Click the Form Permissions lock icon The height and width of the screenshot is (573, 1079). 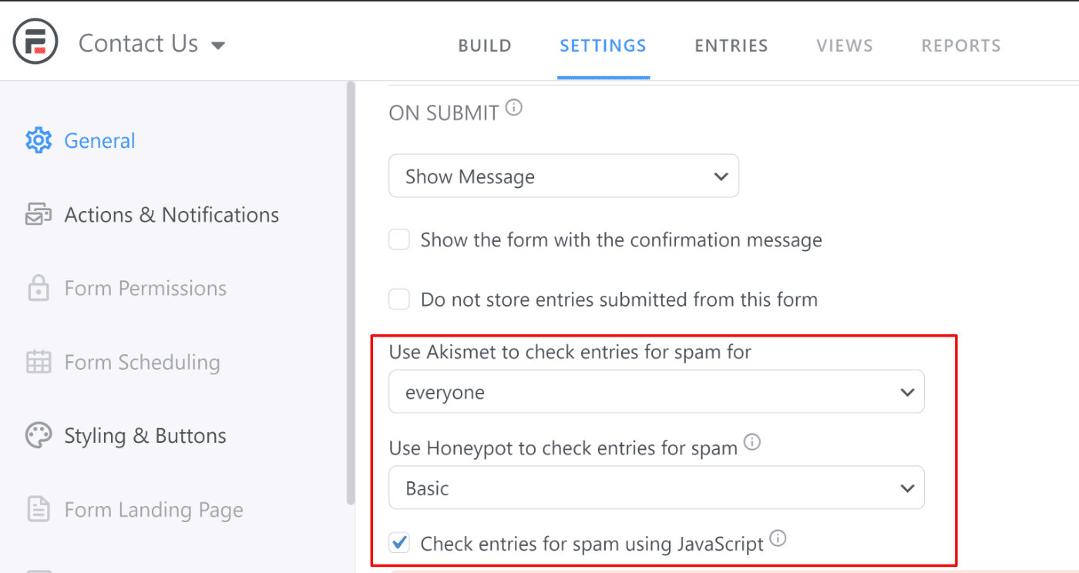(x=38, y=287)
